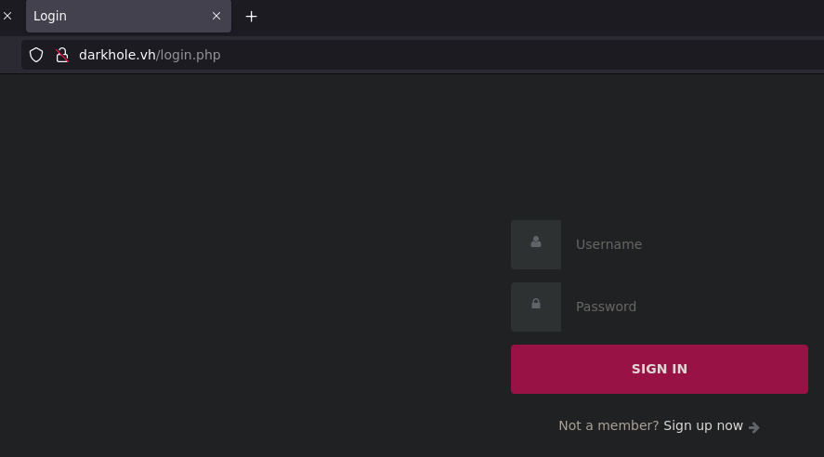
Task: Click the tracking protection shield icon
Action: [36, 55]
